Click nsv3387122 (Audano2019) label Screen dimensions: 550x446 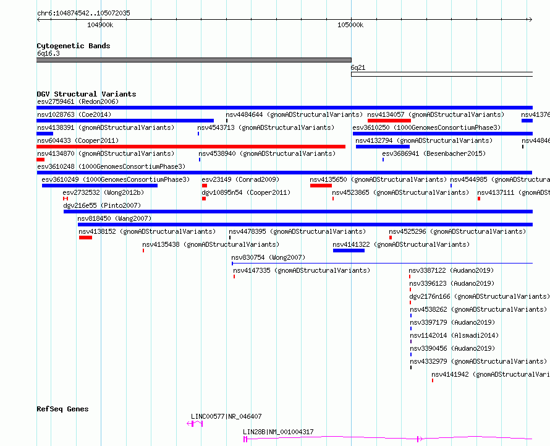coord(451,270)
